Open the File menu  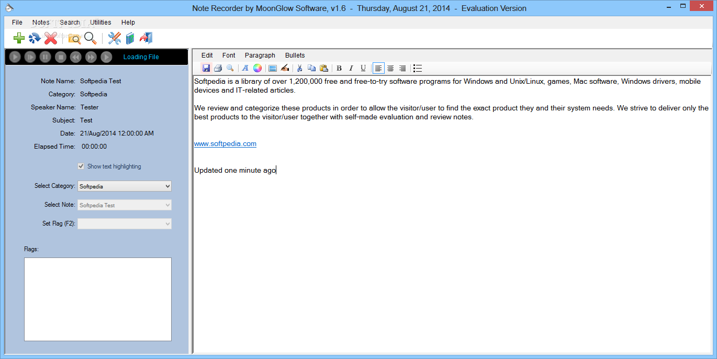17,23
